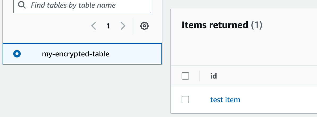Click the Items returned heading
The width and height of the screenshot is (317, 117).
click(215, 25)
